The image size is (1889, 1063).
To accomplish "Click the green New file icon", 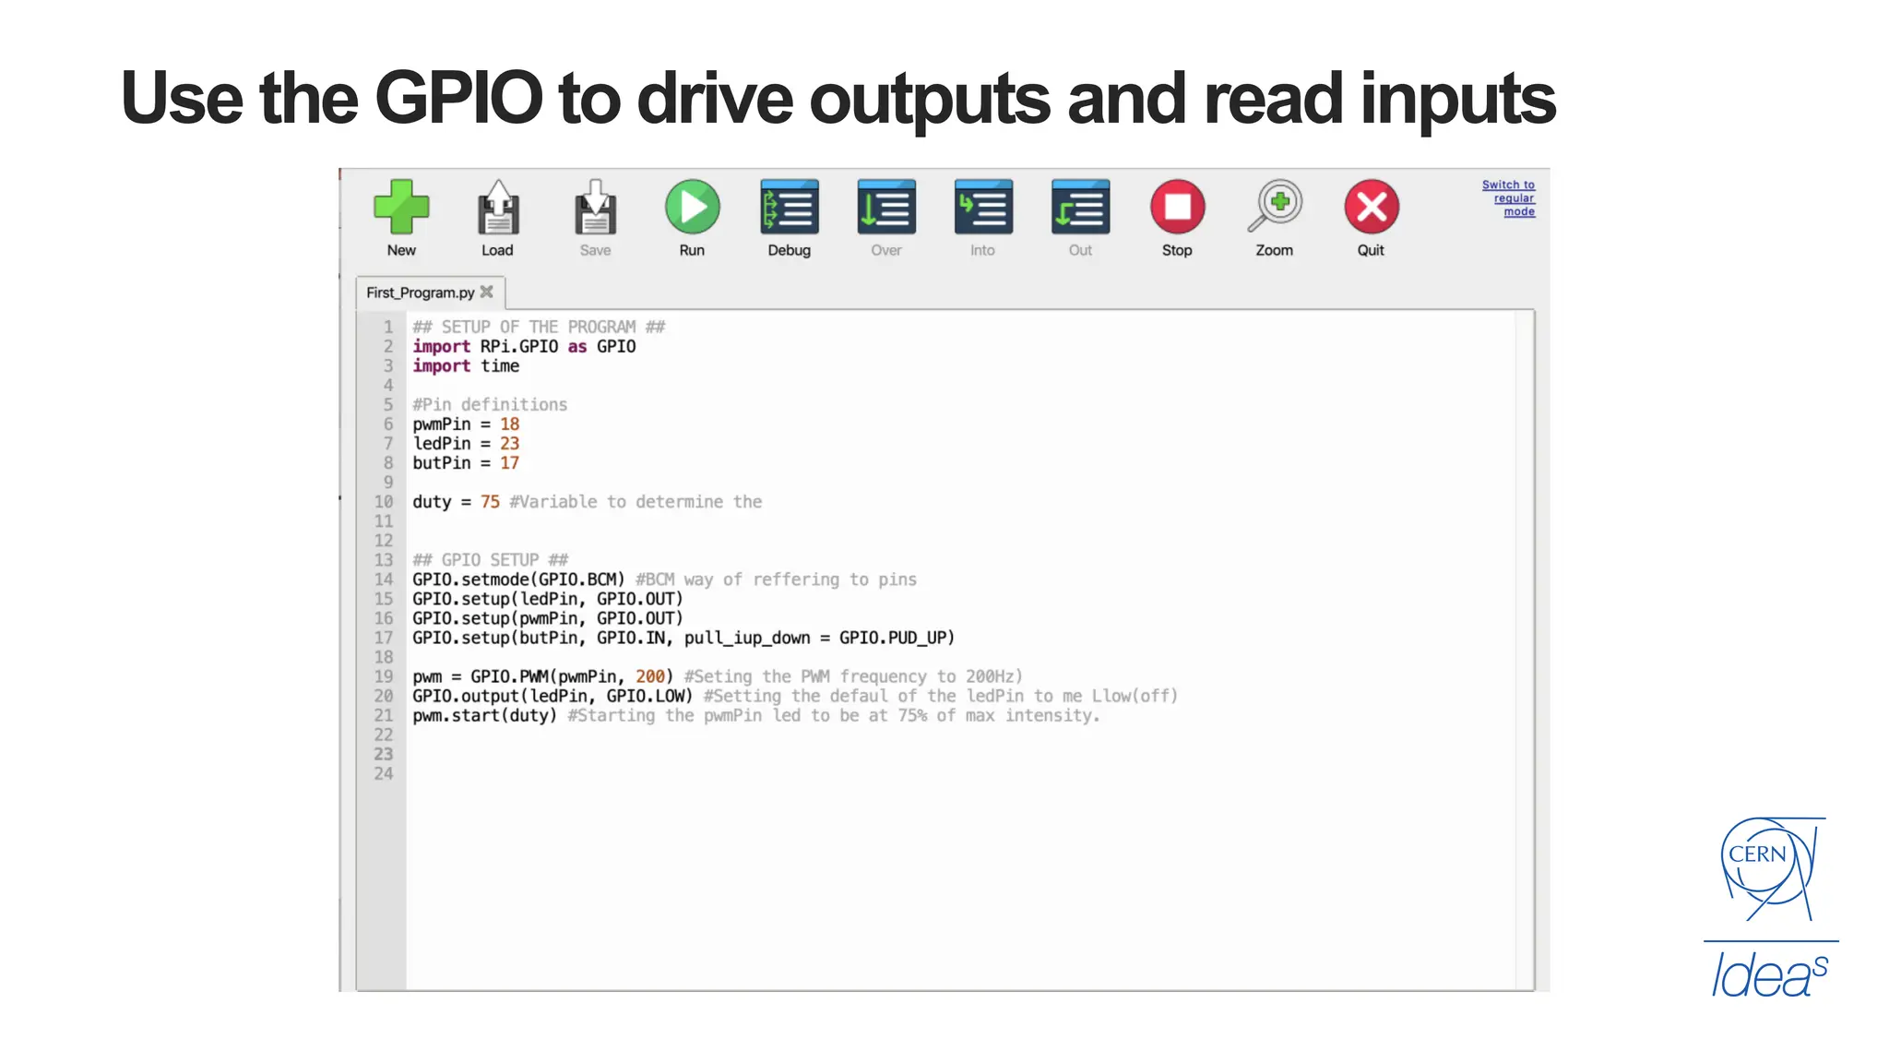I will coord(401,208).
